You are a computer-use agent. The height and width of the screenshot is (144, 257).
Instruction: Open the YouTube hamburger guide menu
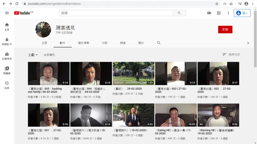tap(7, 13)
